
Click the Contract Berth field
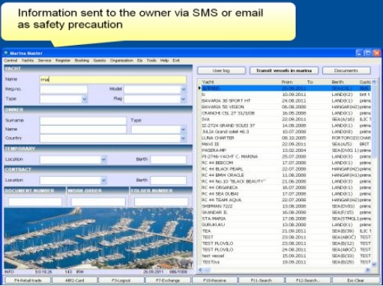[169, 180]
